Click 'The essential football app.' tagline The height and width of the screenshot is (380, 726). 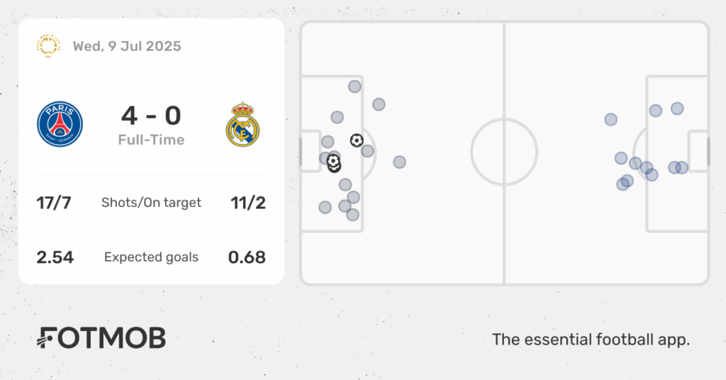click(x=591, y=340)
